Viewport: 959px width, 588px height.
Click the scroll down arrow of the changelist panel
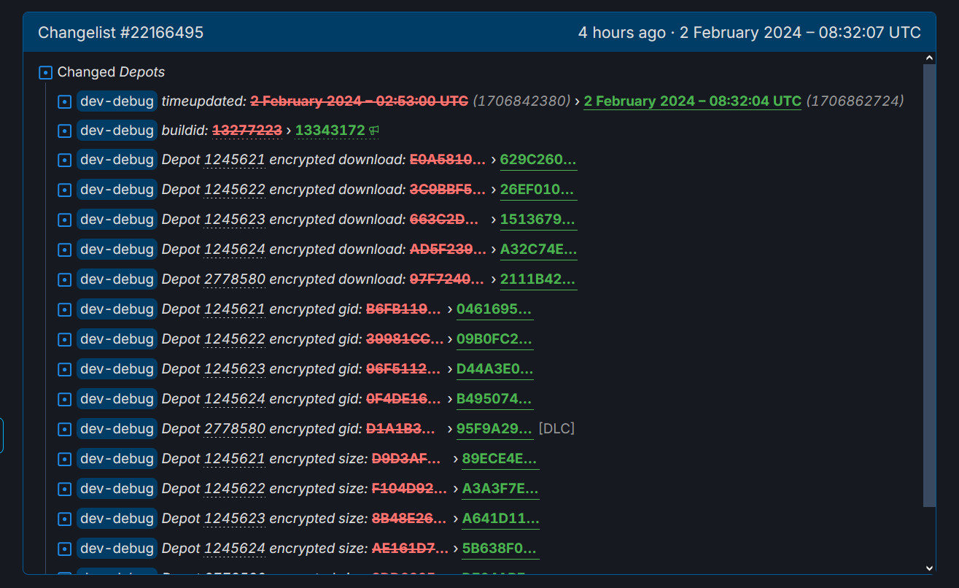coord(929,568)
